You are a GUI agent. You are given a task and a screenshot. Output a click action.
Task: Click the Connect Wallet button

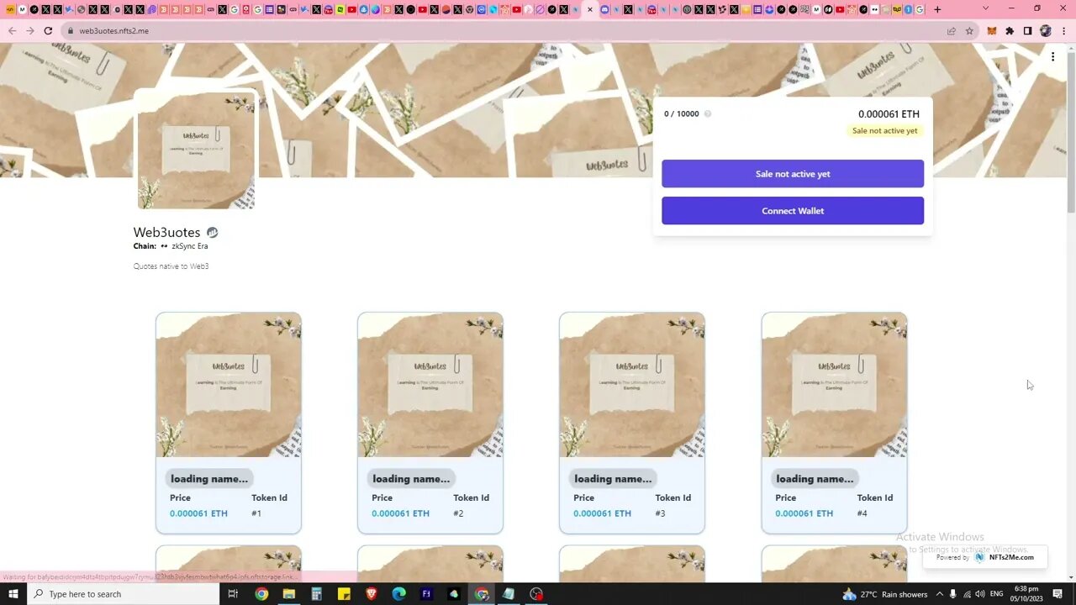[x=793, y=211]
